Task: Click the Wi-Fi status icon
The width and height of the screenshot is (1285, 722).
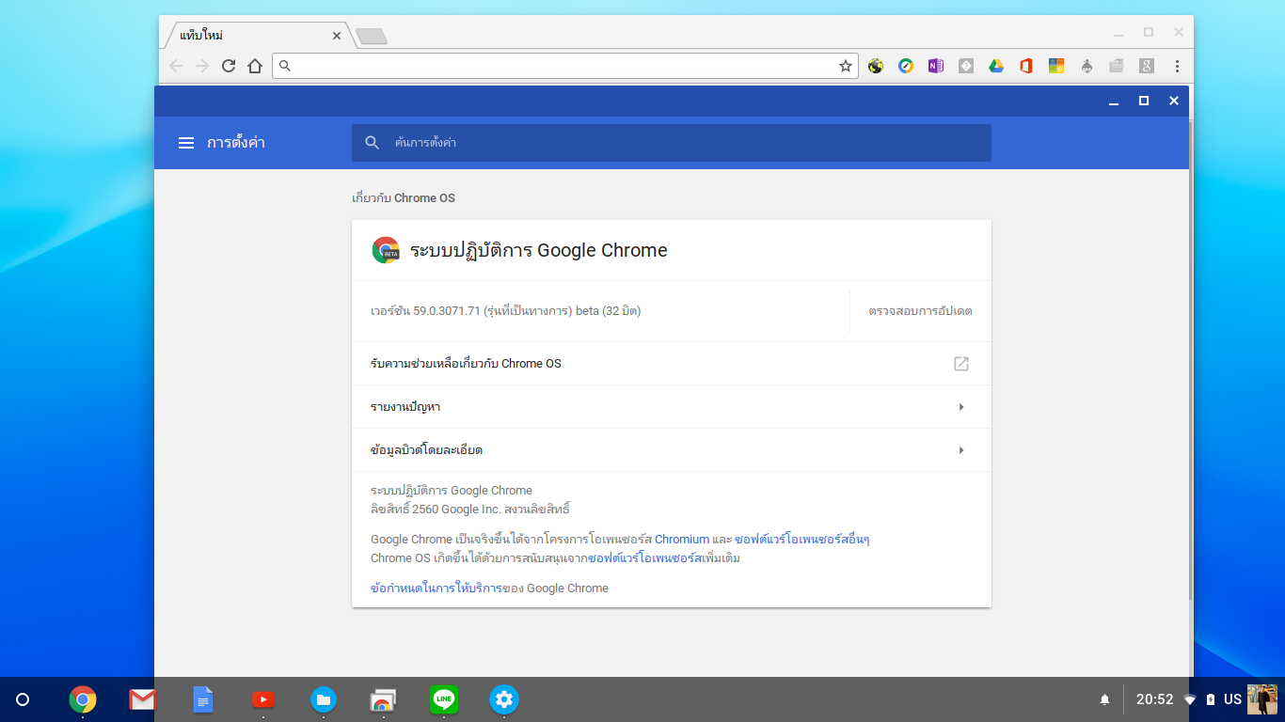Action: tap(1190, 699)
